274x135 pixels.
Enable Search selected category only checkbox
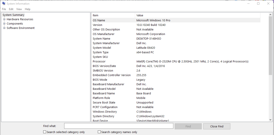45,132
